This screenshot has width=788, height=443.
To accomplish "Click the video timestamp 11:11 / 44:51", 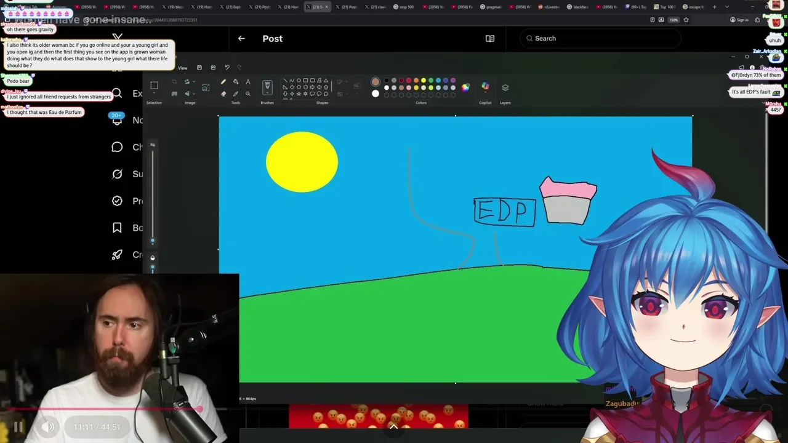I will tap(97, 427).
